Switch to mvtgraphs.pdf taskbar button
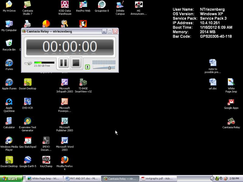243x182 pixels. coord(158,179)
